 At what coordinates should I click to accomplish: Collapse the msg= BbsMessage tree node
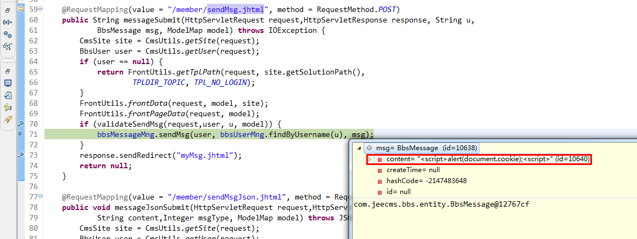pos(359,148)
